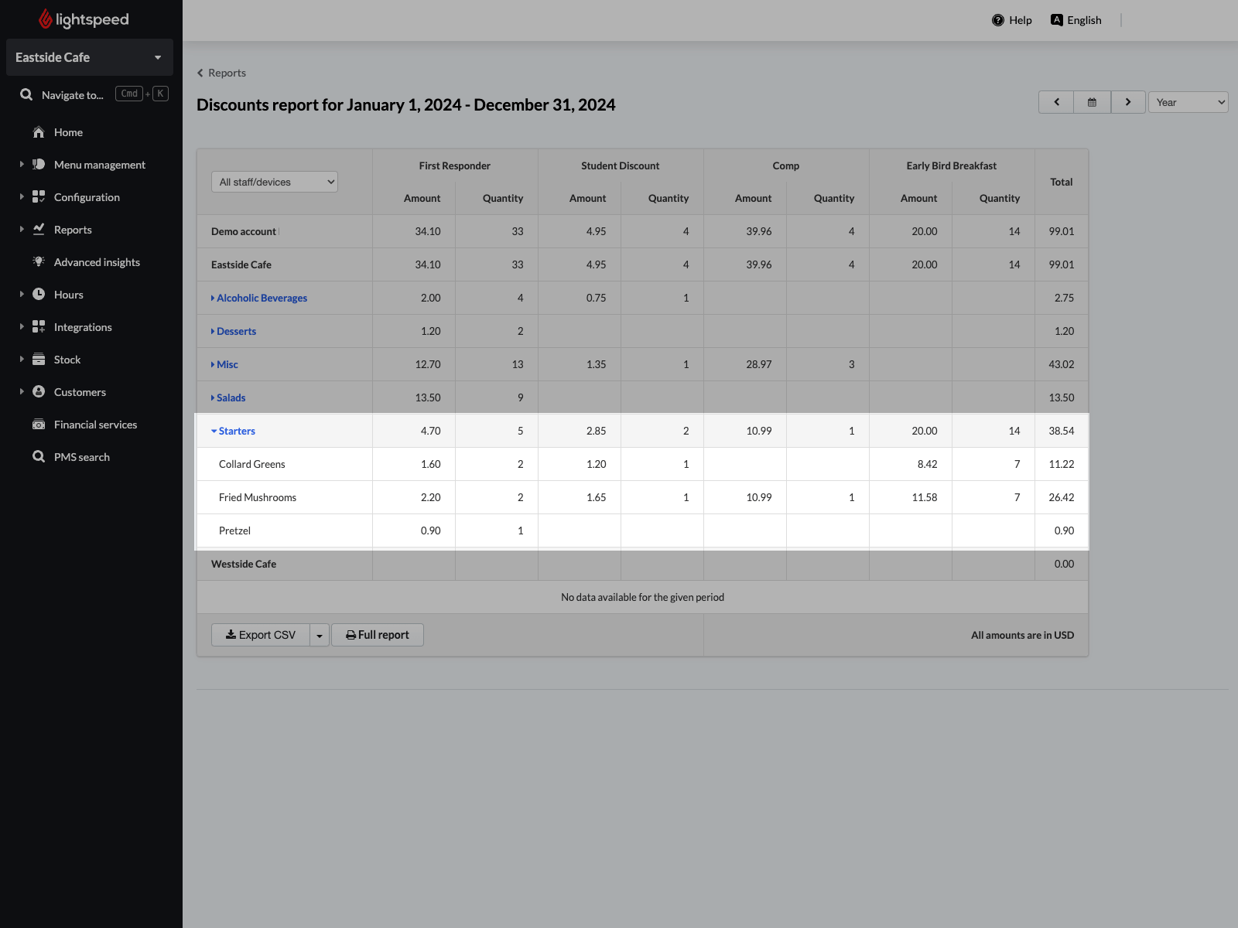Open PMS search in the sidebar

coord(82,457)
